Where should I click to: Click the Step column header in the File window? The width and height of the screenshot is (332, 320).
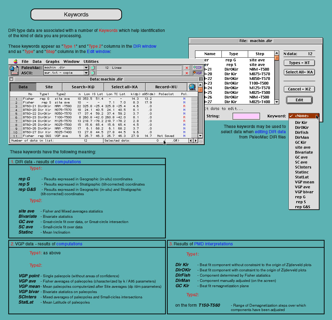pyautogui.click(x=261, y=54)
